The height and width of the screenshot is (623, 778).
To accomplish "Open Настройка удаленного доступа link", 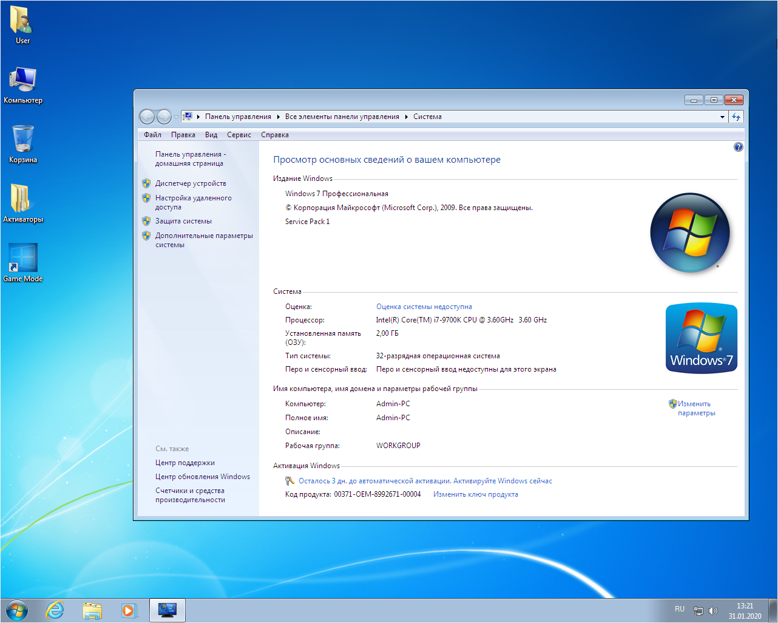I will point(193,202).
